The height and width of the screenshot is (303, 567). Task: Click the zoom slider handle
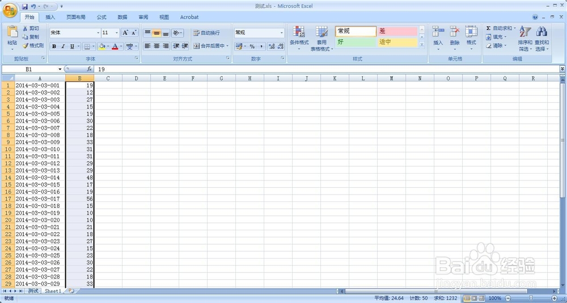tap(531, 298)
